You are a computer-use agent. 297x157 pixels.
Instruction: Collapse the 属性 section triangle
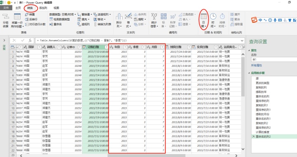(x=249, y=50)
